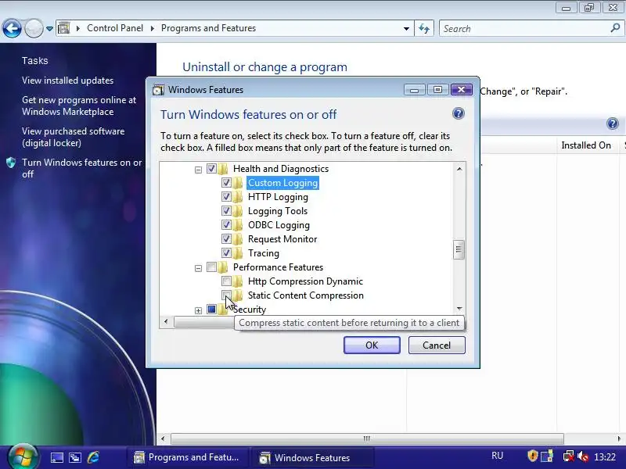Expand Security tree node
This screenshot has width=626, height=469.
(x=198, y=310)
